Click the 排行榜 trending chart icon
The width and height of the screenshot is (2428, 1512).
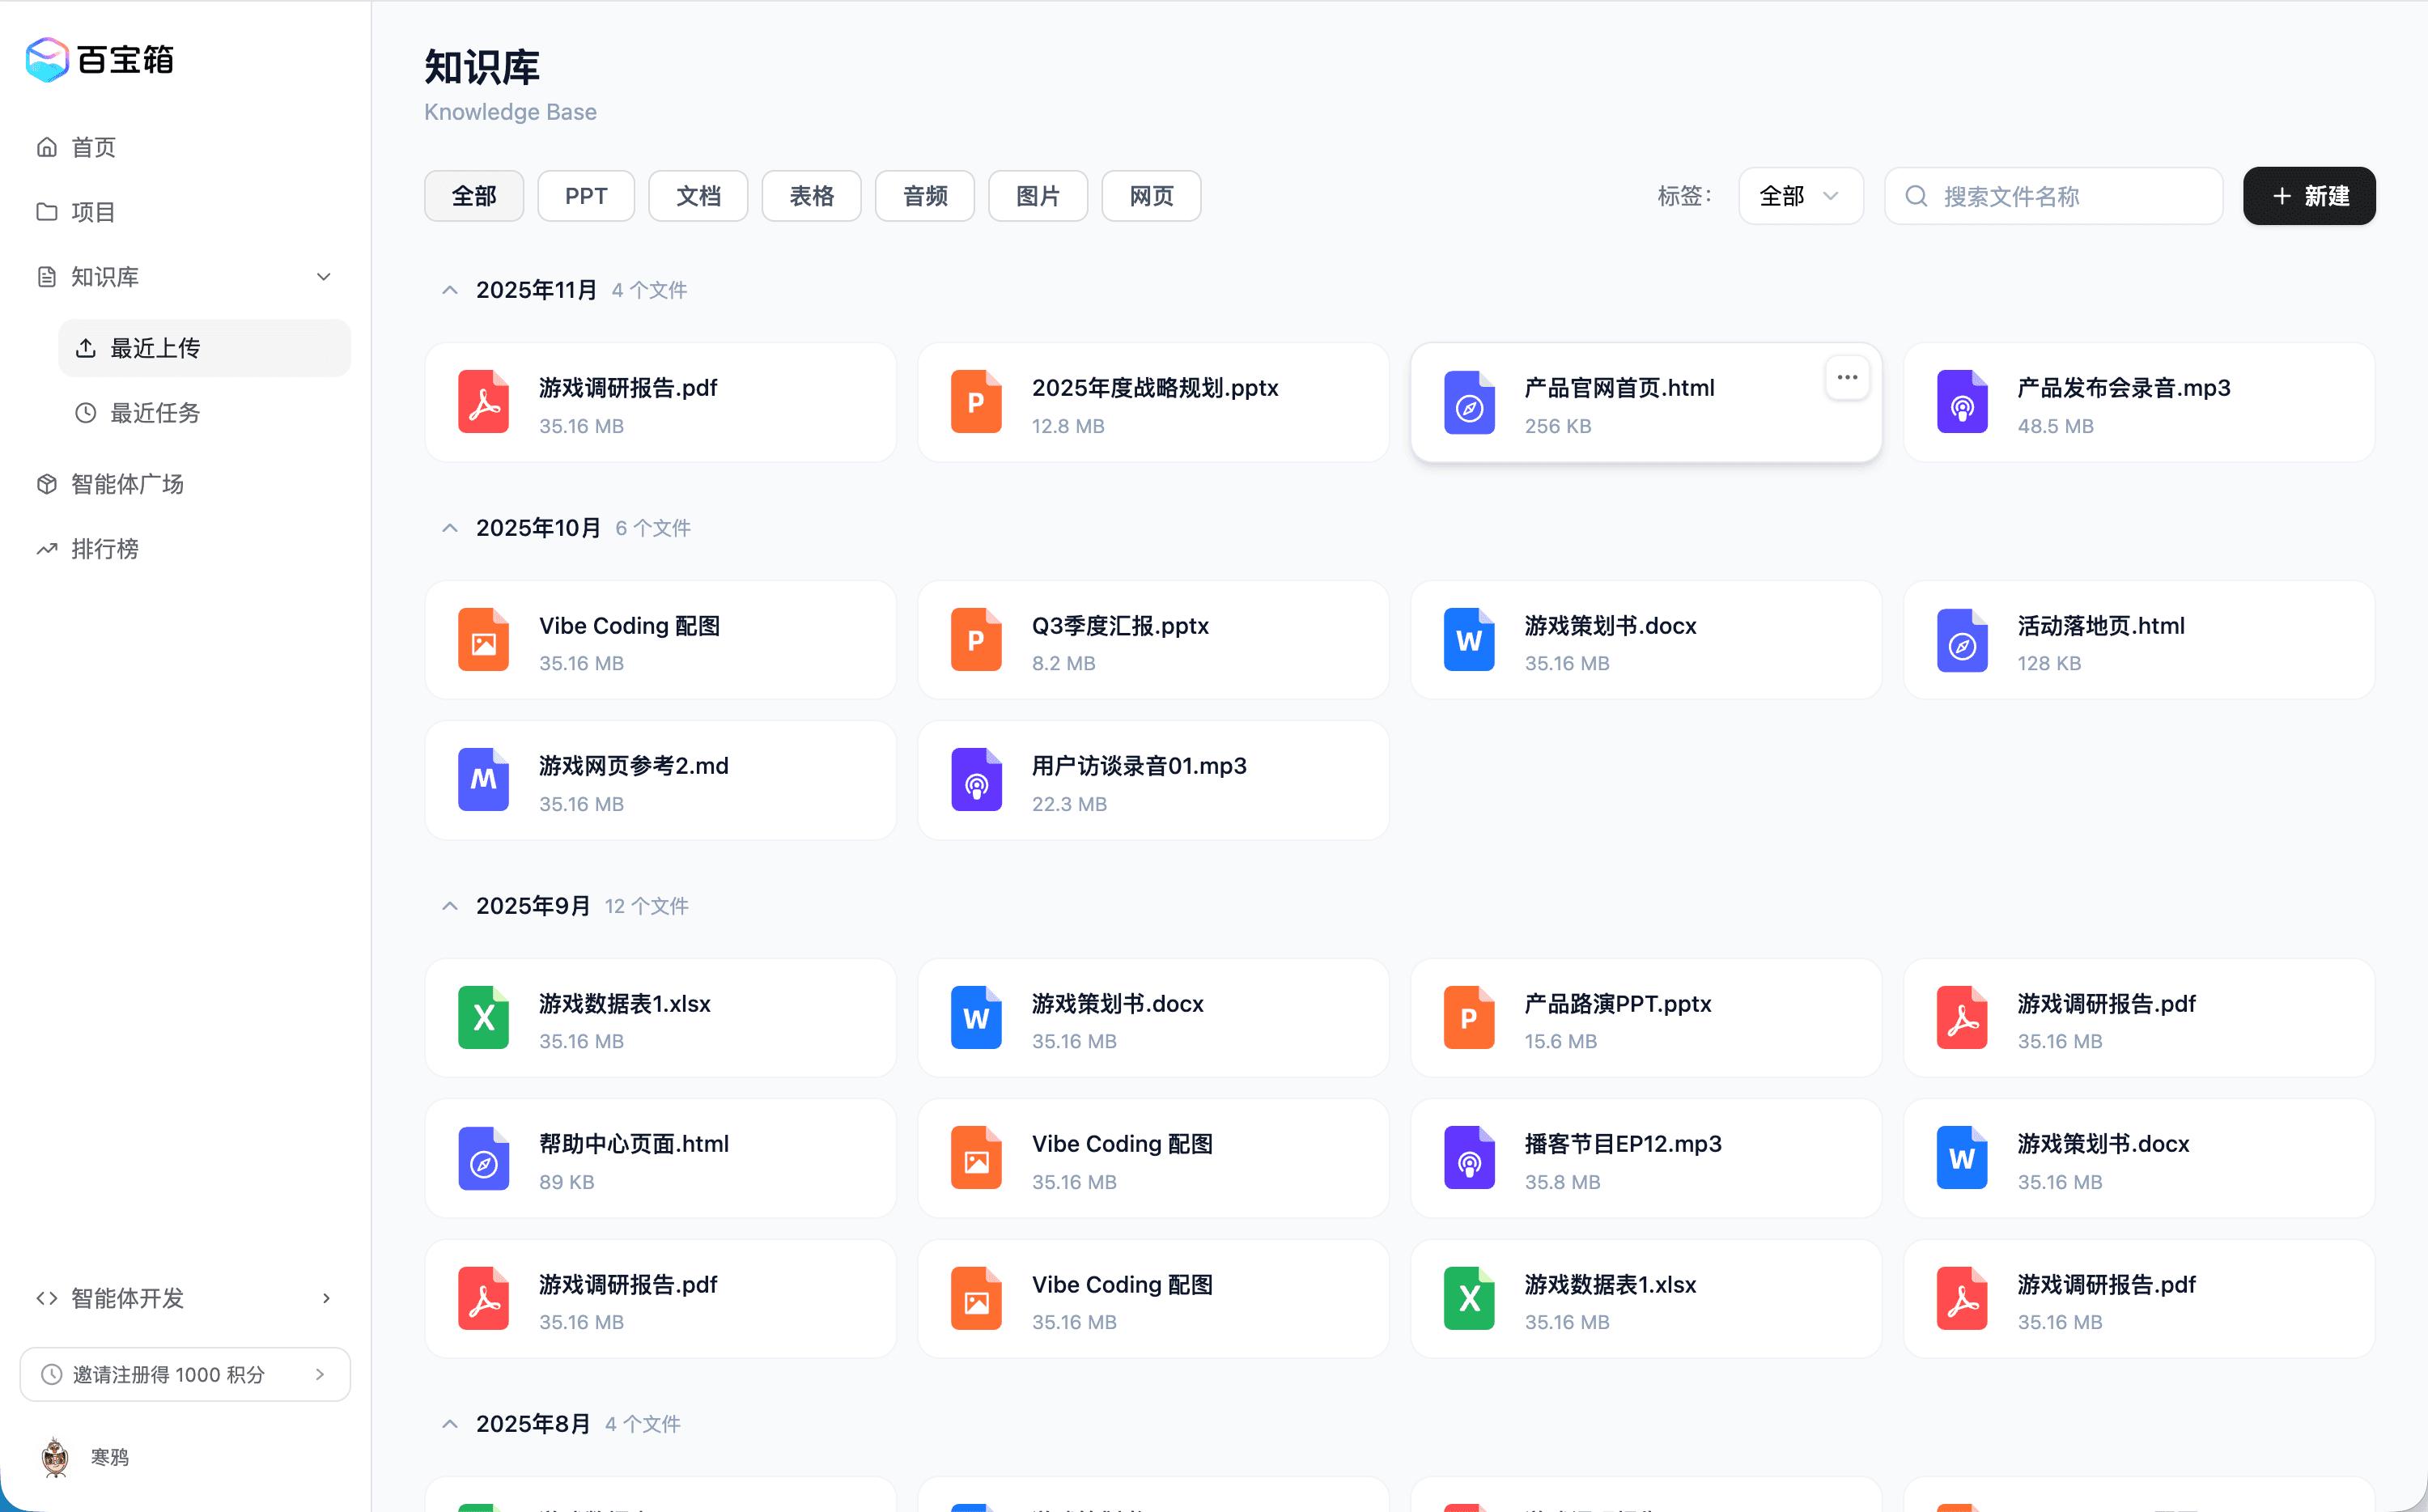point(47,548)
